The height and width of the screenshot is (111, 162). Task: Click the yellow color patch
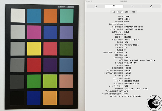tap(34, 49)
